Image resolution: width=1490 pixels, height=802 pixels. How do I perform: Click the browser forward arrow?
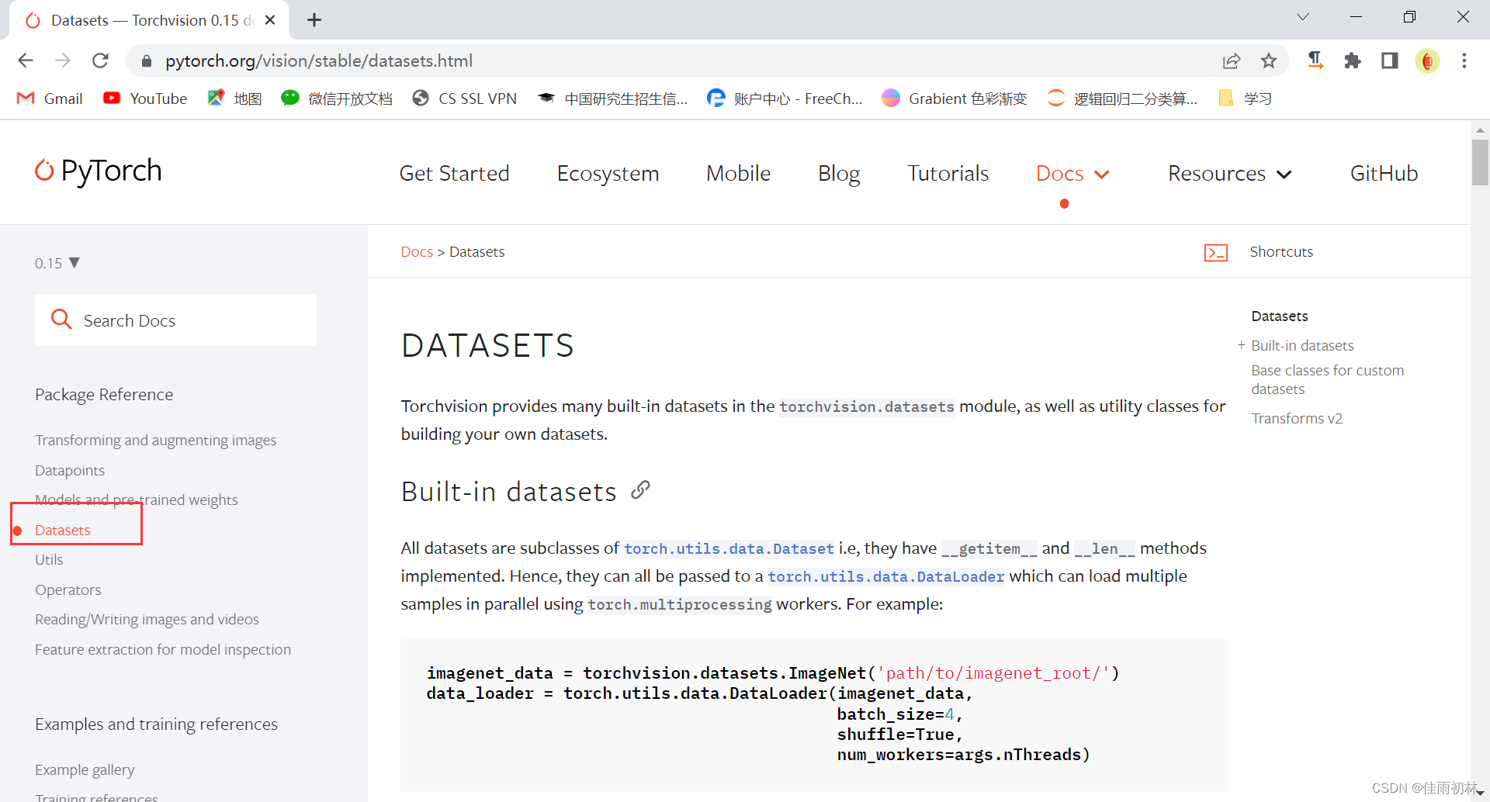tap(63, 60)
